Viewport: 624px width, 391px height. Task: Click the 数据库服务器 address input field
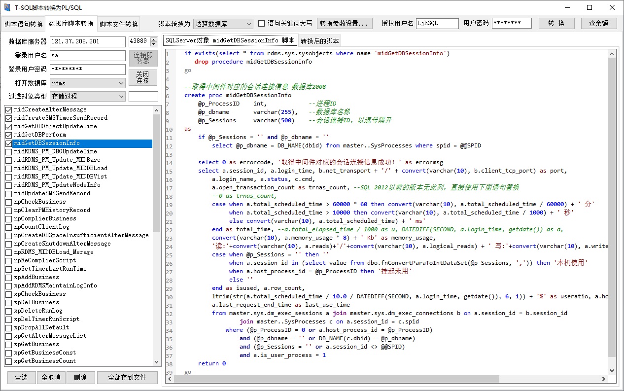coord(87,42)
